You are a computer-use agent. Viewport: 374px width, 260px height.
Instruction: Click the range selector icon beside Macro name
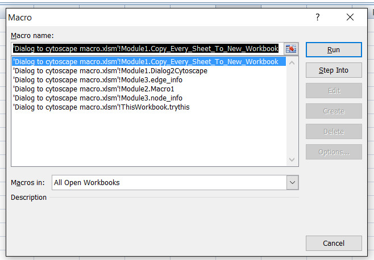pyautogui.click(x=291, y=49)
